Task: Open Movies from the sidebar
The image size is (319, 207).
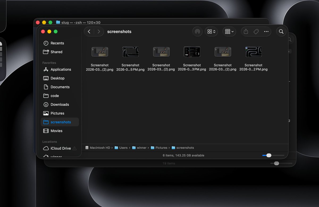Action: [x=60, y=131]
